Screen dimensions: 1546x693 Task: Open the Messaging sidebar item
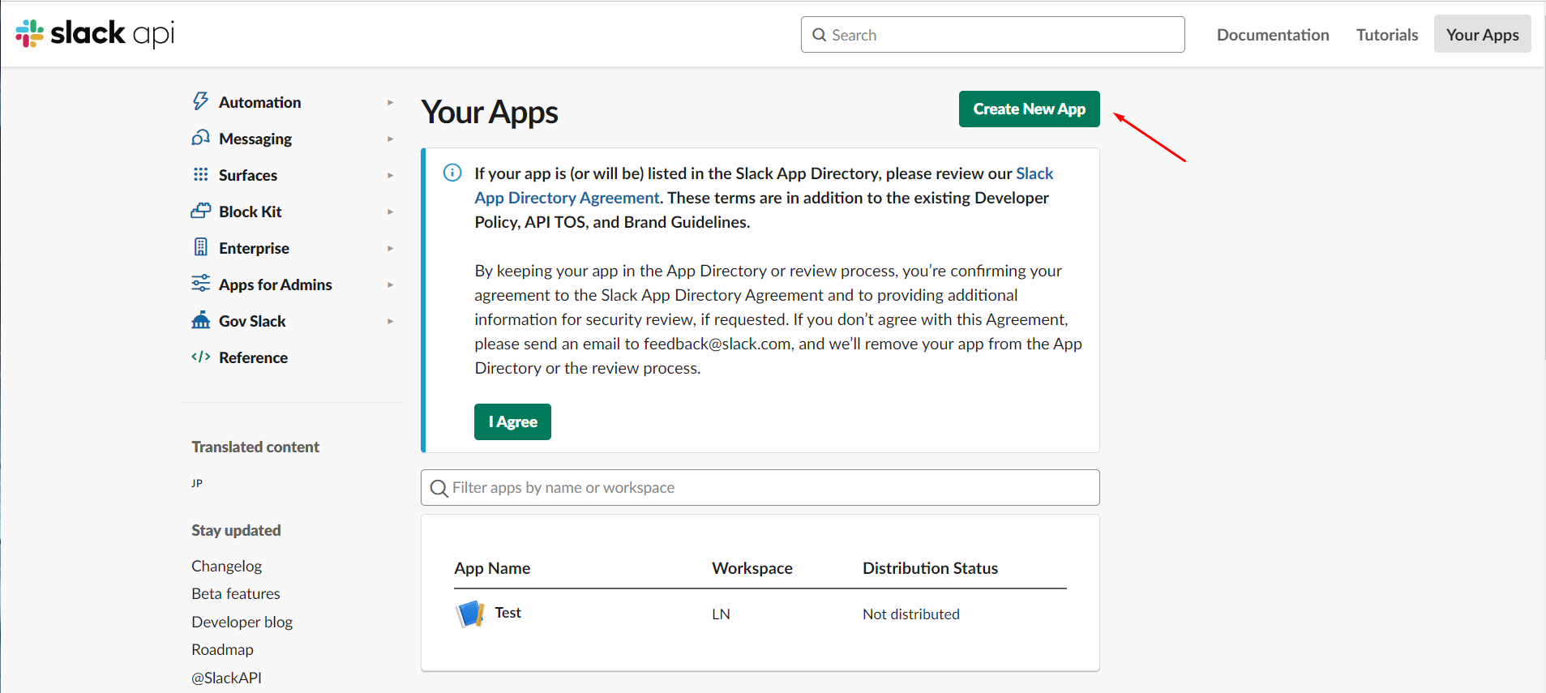(x=255, y=139)
